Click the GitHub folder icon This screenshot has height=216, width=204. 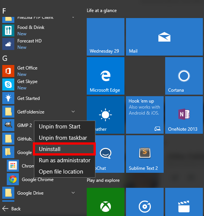(8, 139)
